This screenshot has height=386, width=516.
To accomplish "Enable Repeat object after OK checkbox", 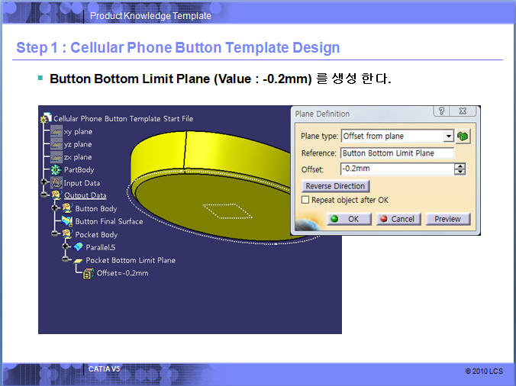I will pos(305,200).
